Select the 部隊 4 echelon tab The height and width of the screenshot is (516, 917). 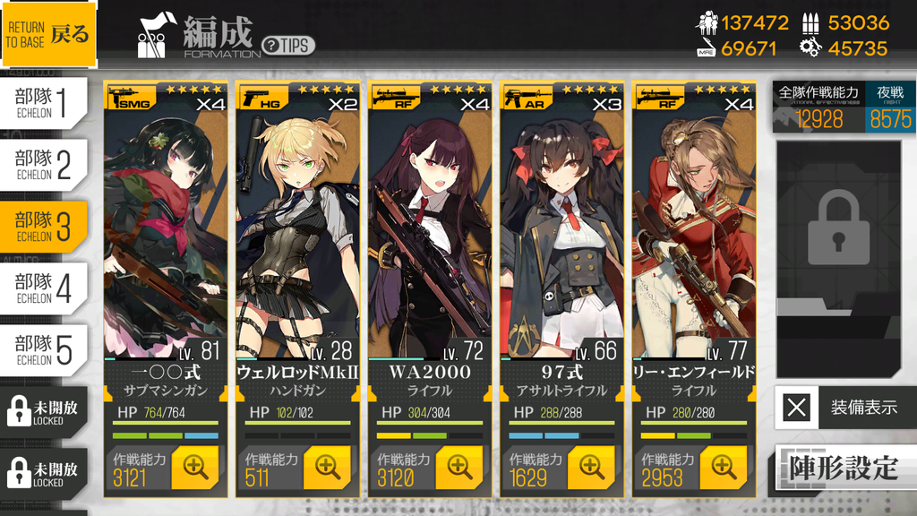(43, 288)
